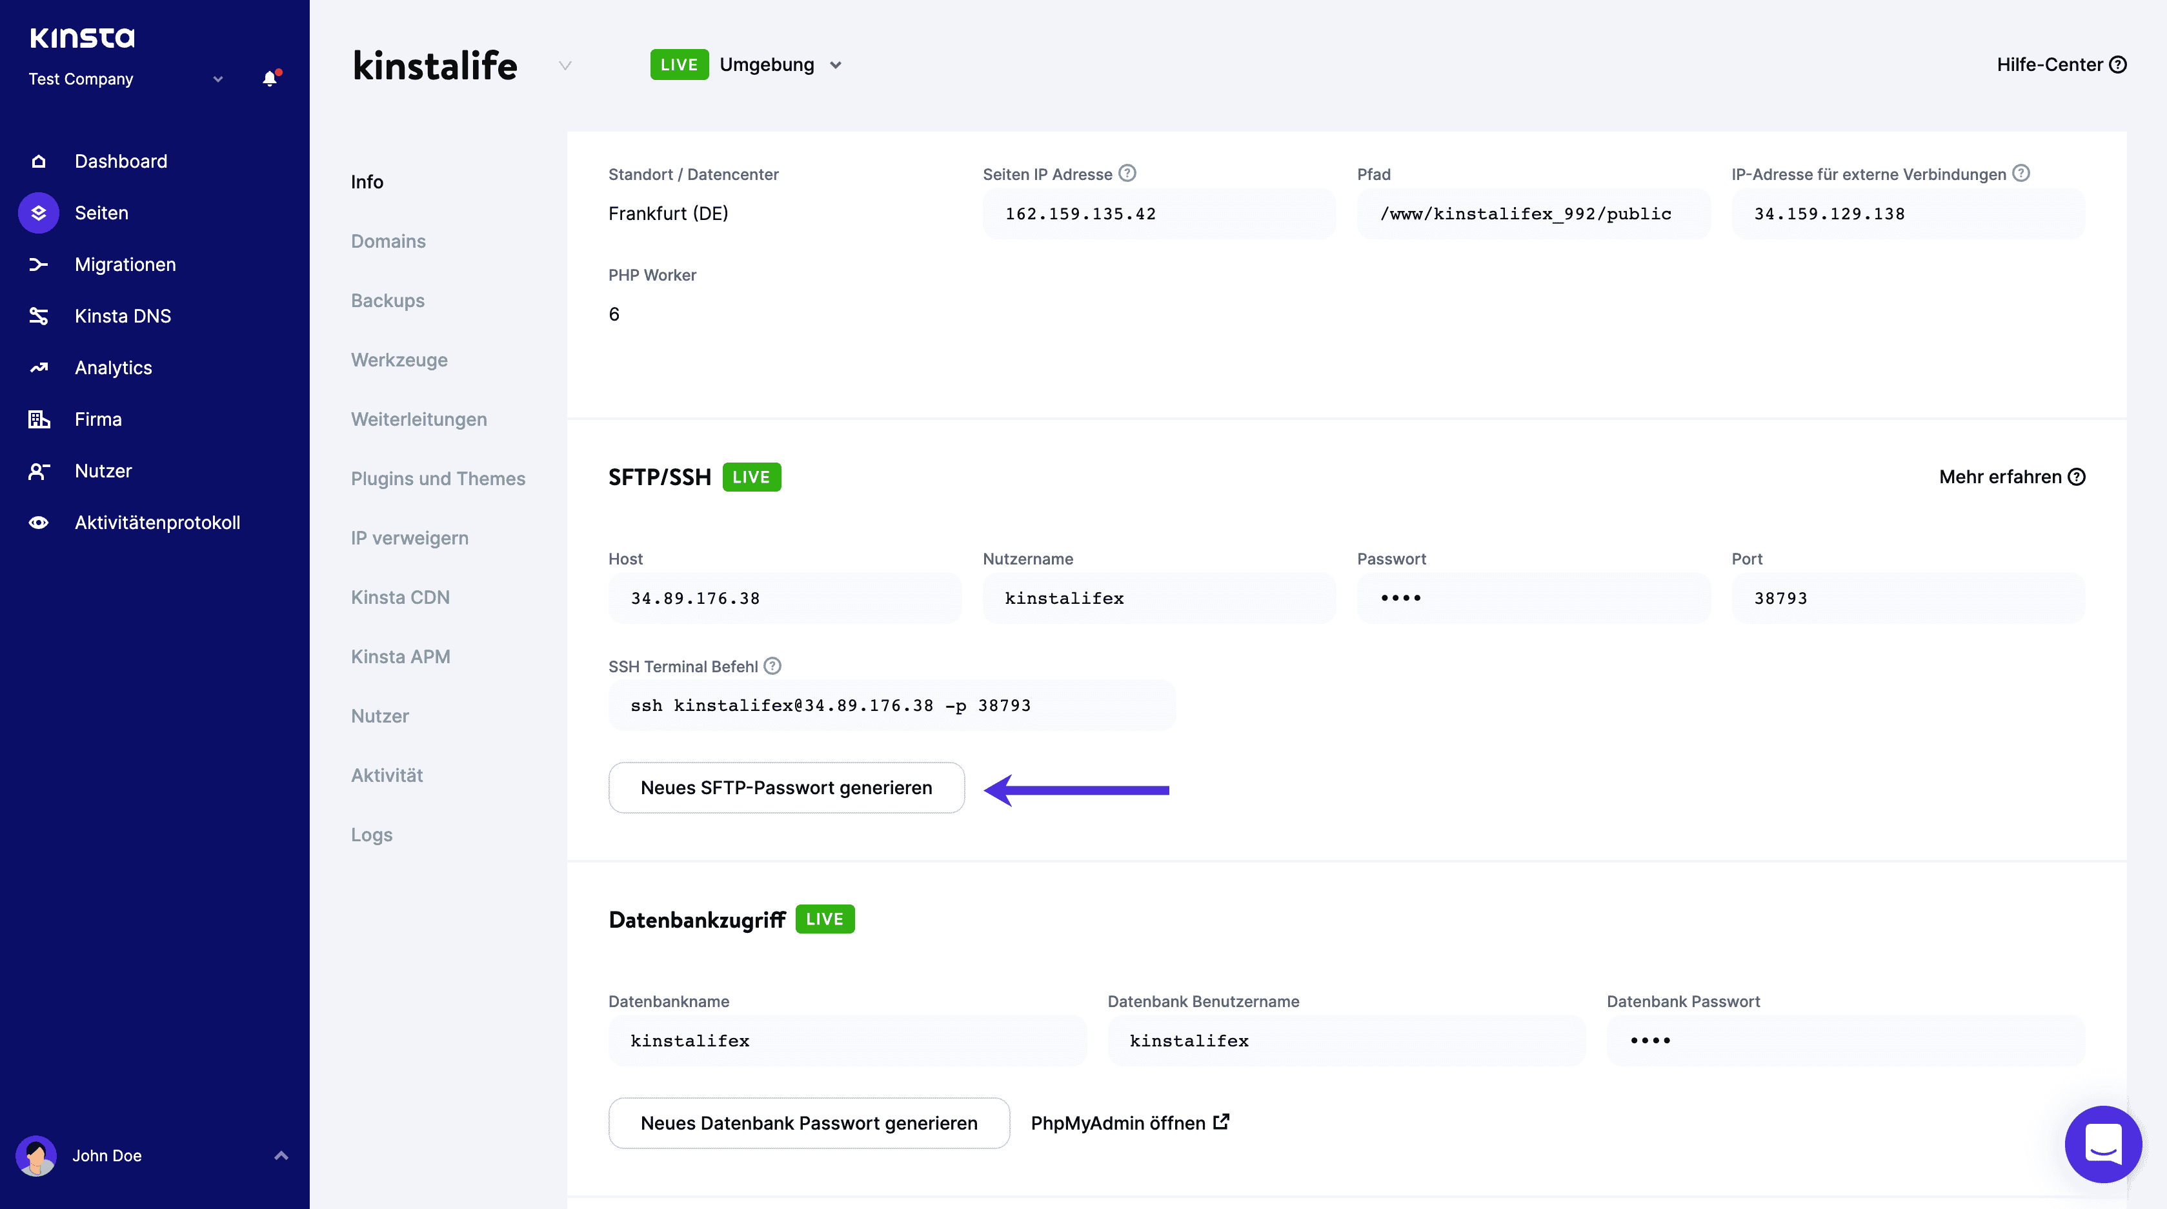Screen dimensions: 2167x1209
Task: Click the notification bell icon
Action: (269, 78)
